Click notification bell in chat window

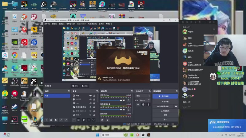(214, 29)
